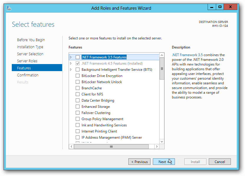Tick Client for NFS checkbox

click(77, 94)
